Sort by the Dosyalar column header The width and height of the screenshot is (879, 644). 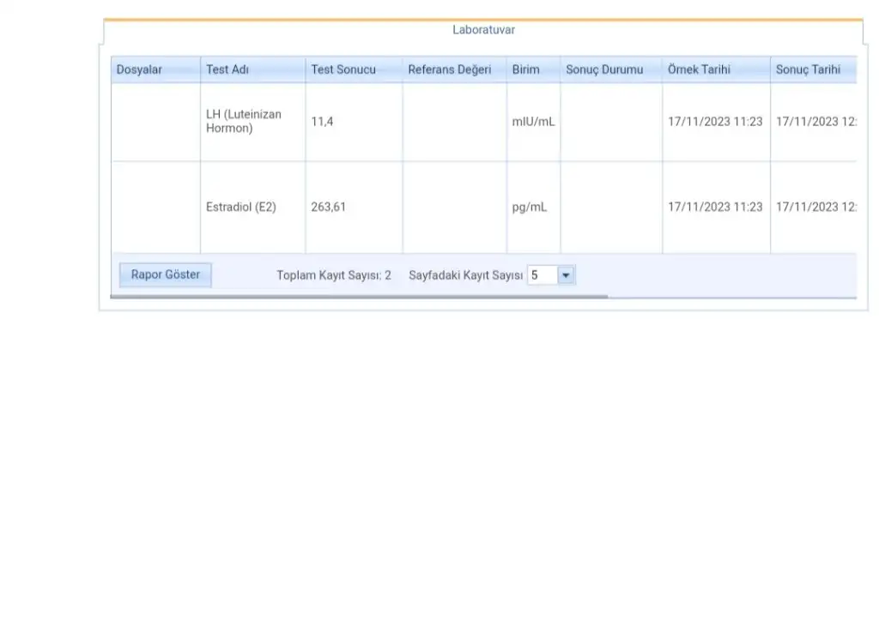point(139,69)
